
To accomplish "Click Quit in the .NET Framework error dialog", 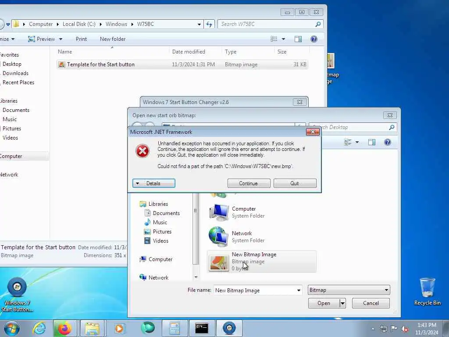I will [x=295, y=183].
